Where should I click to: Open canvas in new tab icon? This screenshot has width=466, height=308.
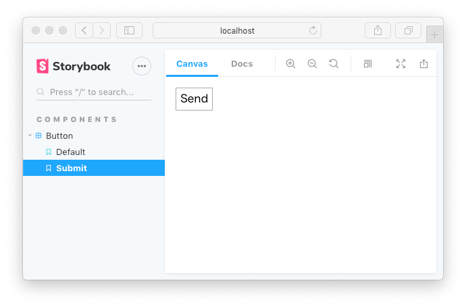(423, 64)
